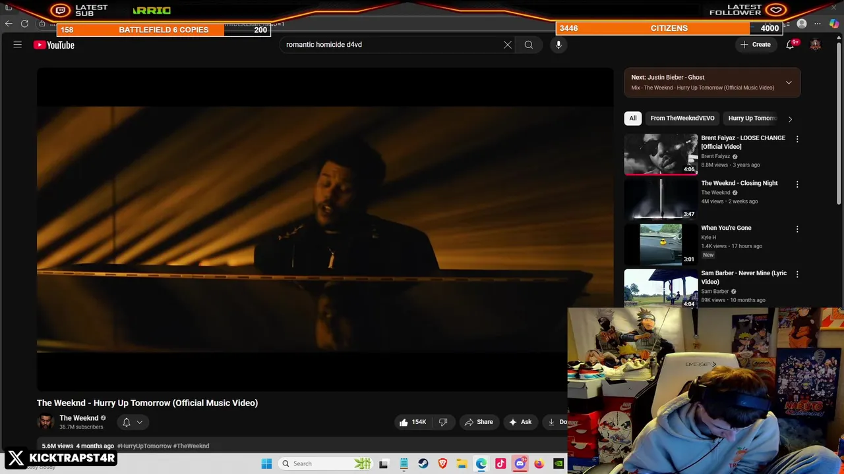Screen dimensions: 844x474
Task: Click the Kyle H channel name
Action: pyautogui.click(x=708, y=237)
